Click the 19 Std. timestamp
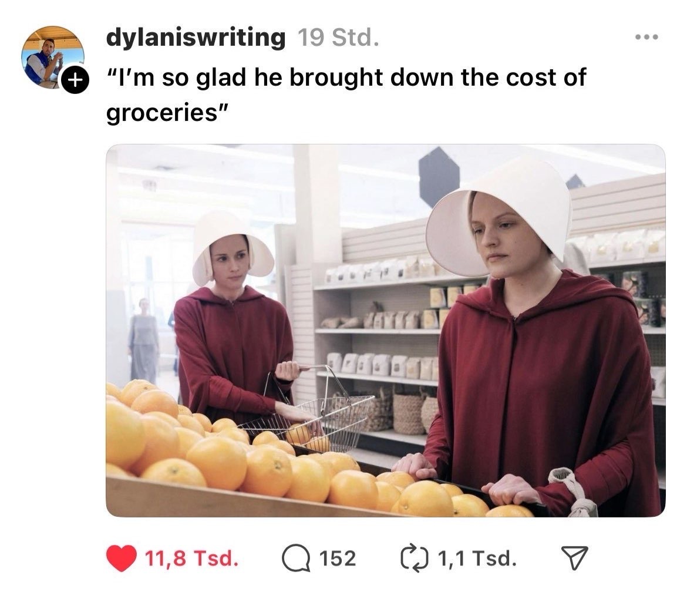The width and height of the screenshot is (687, 592). (x=338, y=37)
